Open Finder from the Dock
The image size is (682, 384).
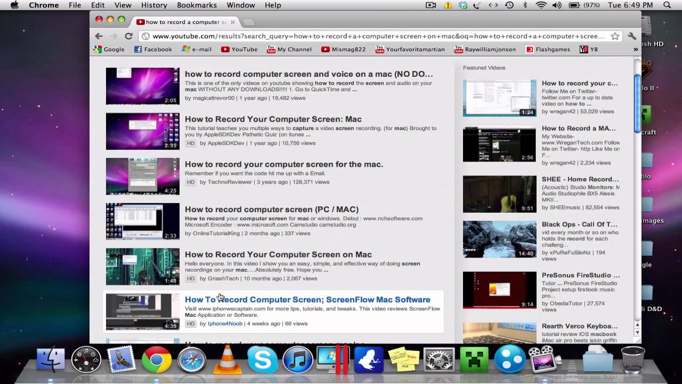point(51,360)
